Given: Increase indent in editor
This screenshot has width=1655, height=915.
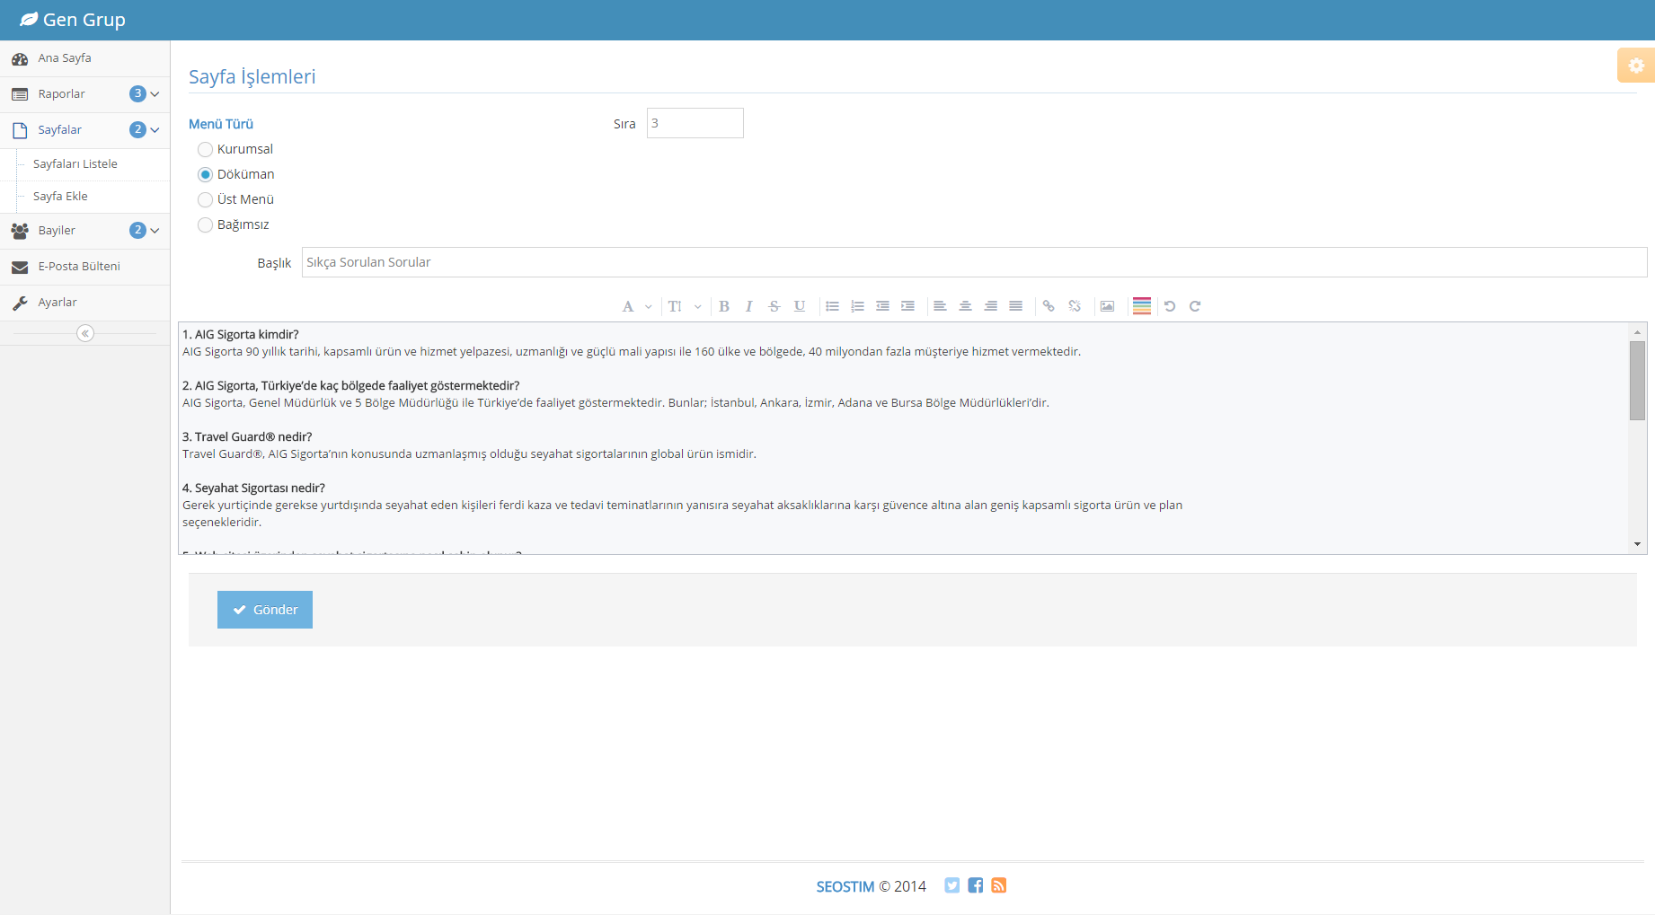Looking at the screenshot, I should [907, 306].
